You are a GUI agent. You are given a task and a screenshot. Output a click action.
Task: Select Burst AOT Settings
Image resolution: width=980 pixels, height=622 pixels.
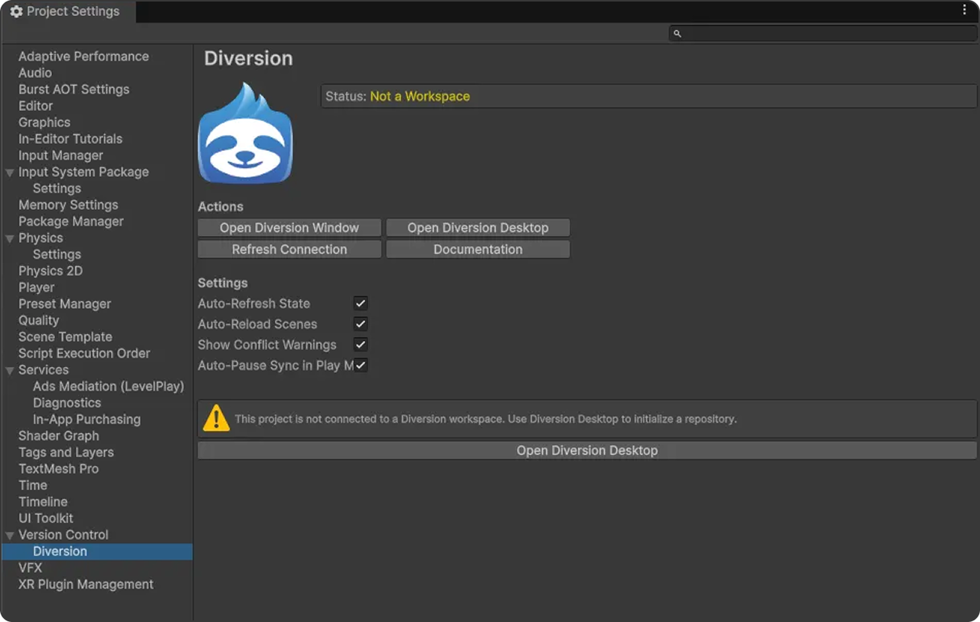(x=73, y=90)
